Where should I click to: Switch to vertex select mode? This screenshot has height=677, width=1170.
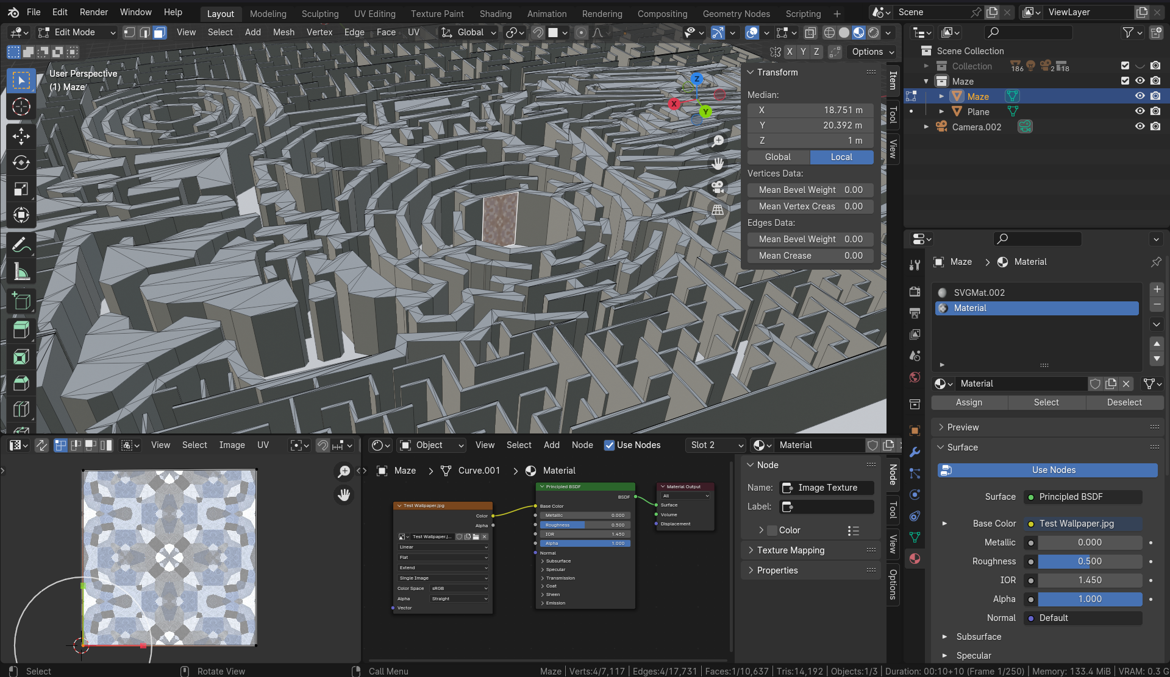[x=129, y=32]
